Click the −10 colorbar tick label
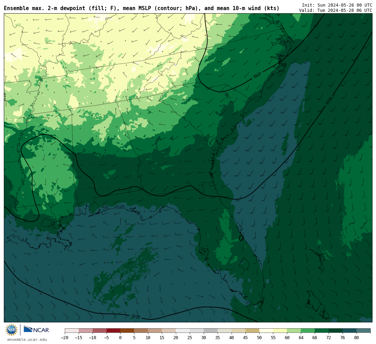 coord(93,338)
